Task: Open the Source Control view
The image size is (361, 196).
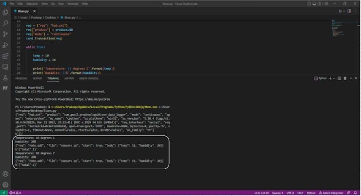Action: (x=5, y=34)
